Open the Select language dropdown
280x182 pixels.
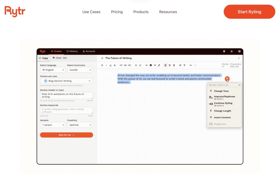pos(53,70)
